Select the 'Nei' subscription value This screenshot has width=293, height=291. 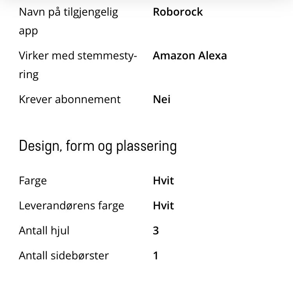(162, 99)
